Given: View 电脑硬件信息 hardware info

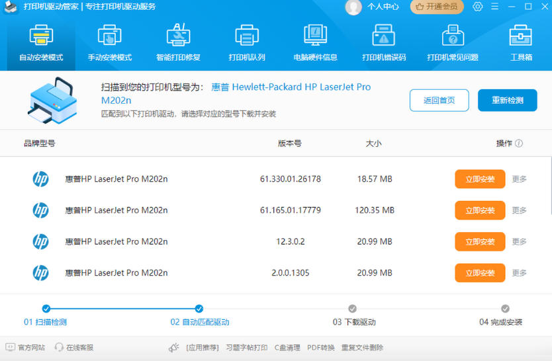Looking at the screenshot, I should click(316, 43).
